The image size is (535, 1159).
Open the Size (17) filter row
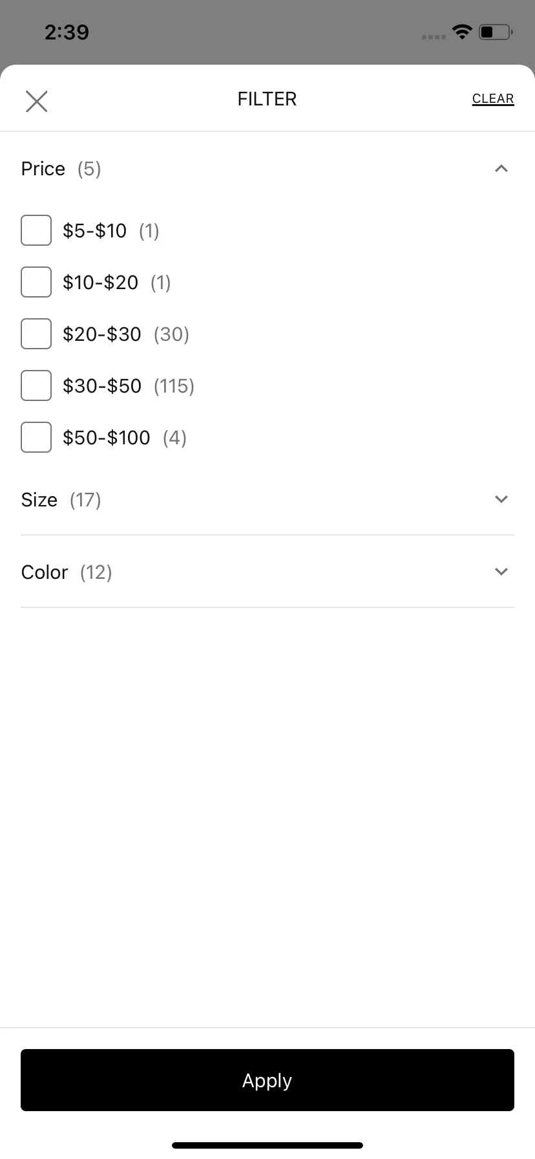267,499
